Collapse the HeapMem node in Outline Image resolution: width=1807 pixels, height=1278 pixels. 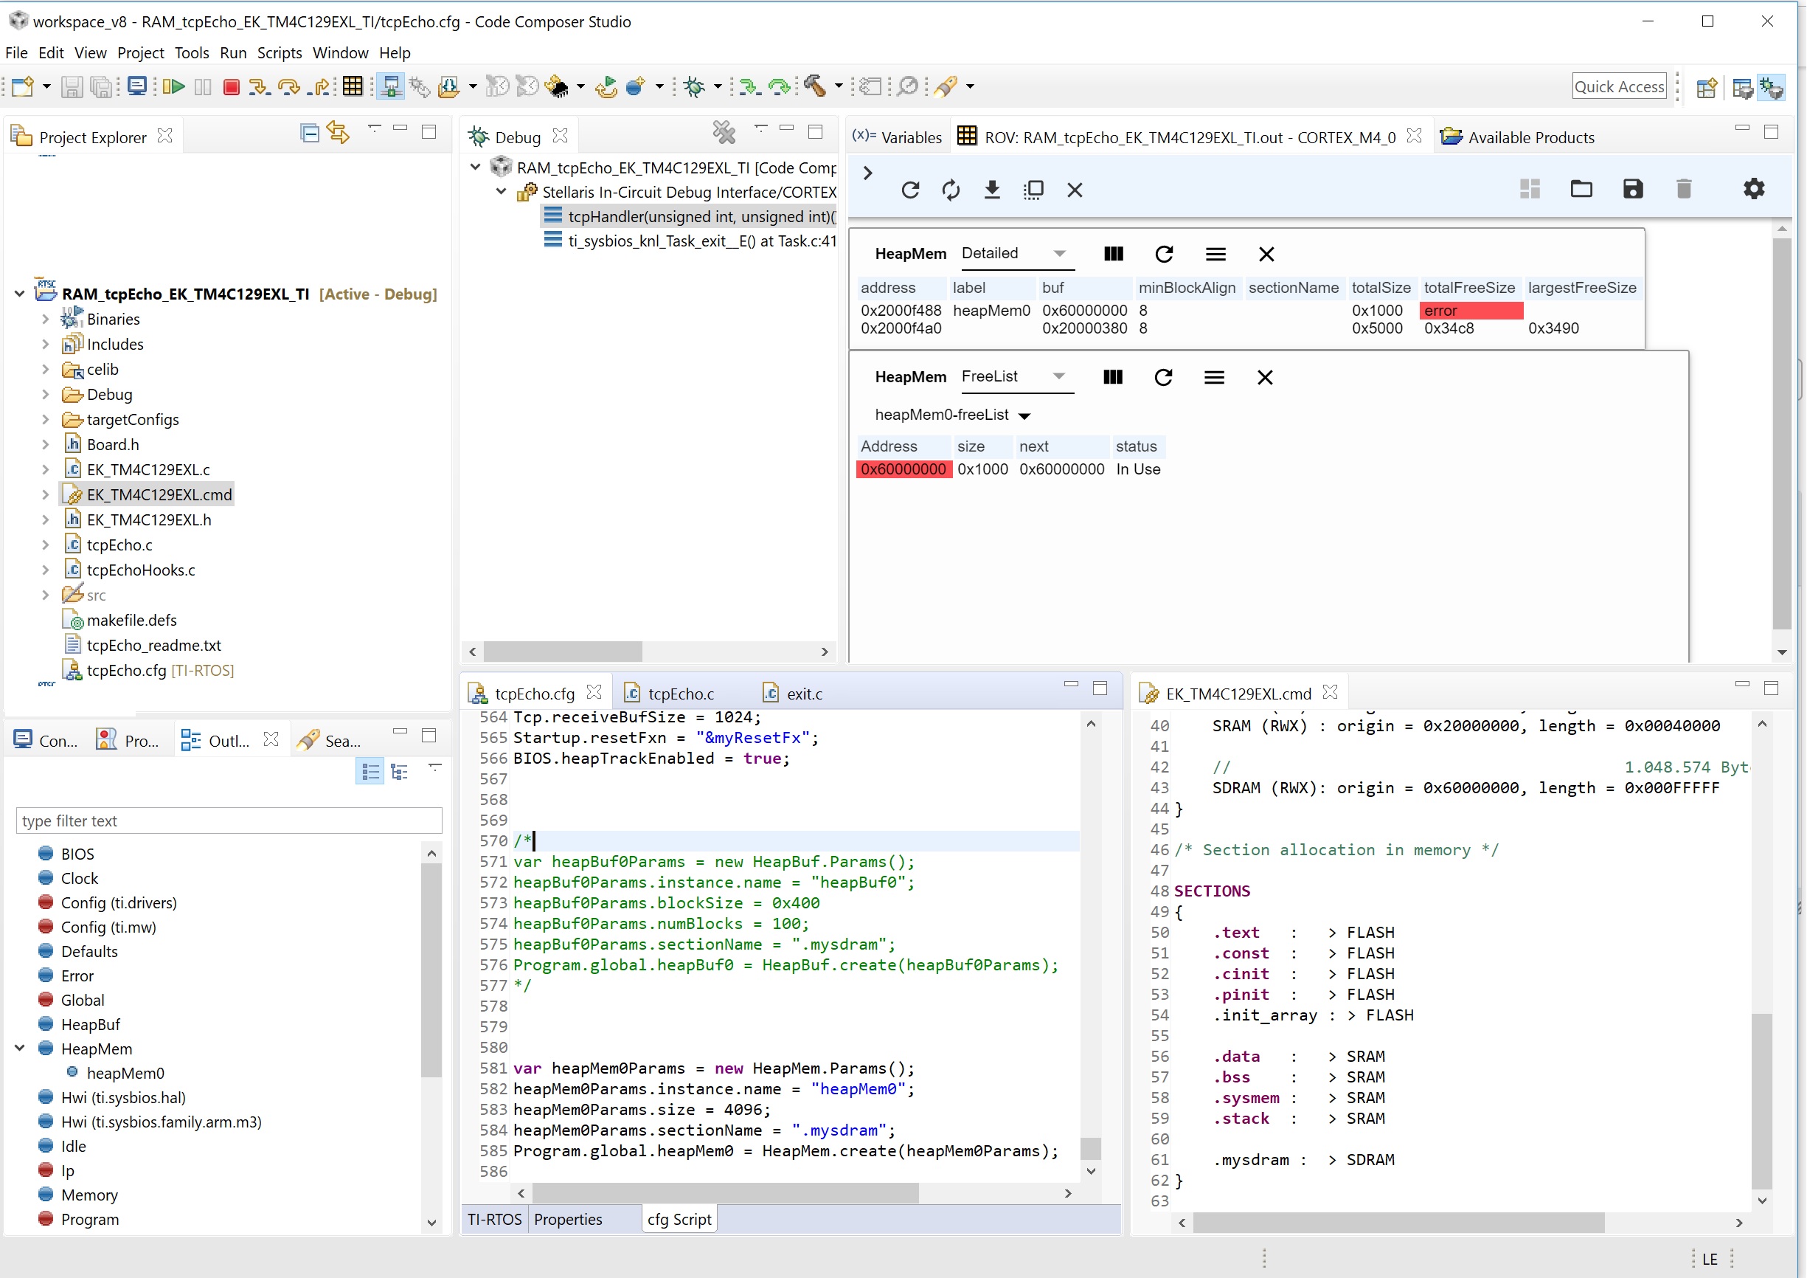[x=20, y=1048]
